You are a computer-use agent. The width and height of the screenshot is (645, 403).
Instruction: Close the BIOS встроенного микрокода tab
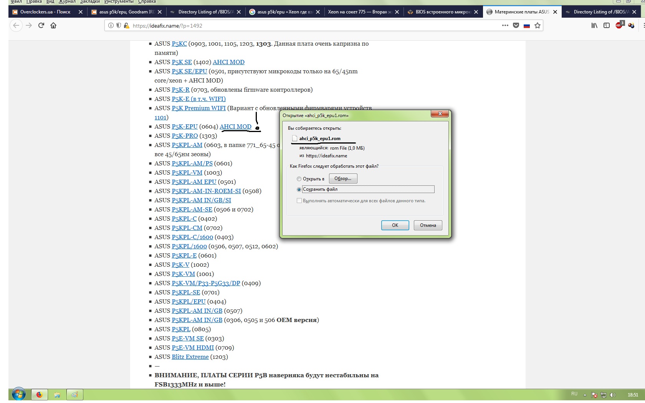[x=476, y=12]
